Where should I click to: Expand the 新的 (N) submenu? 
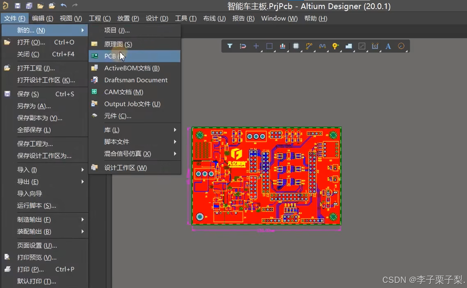(x=45, y=30)
